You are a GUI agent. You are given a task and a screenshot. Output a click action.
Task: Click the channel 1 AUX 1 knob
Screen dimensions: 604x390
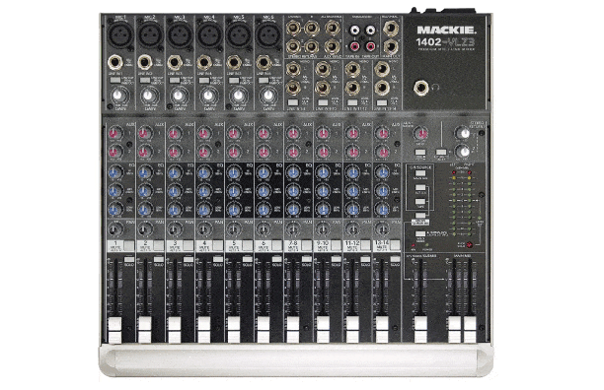coord(114,133)
